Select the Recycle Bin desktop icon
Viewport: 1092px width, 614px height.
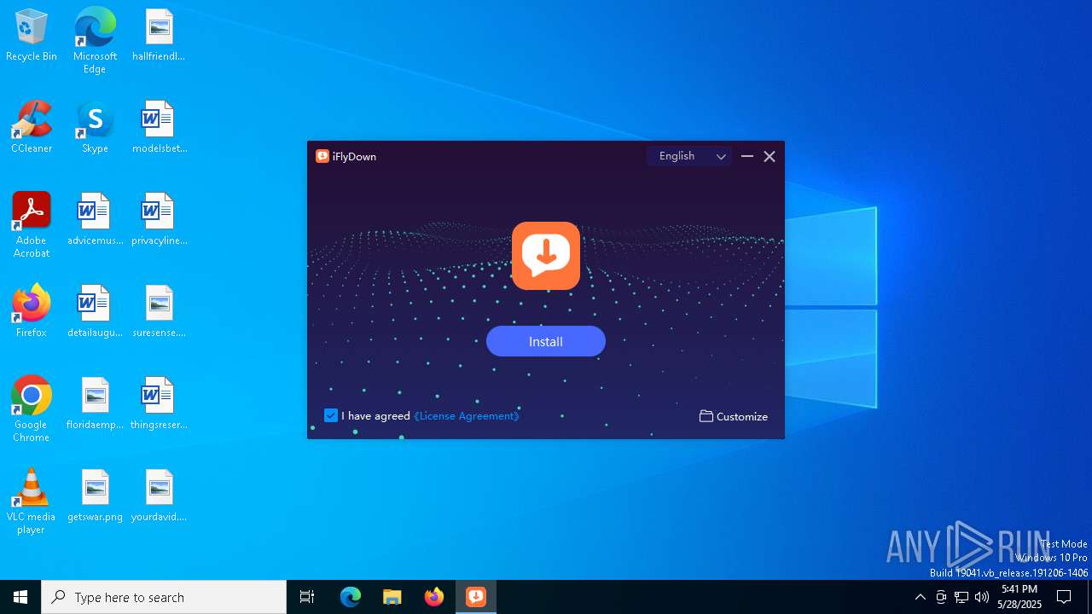[x=32, y=36]
